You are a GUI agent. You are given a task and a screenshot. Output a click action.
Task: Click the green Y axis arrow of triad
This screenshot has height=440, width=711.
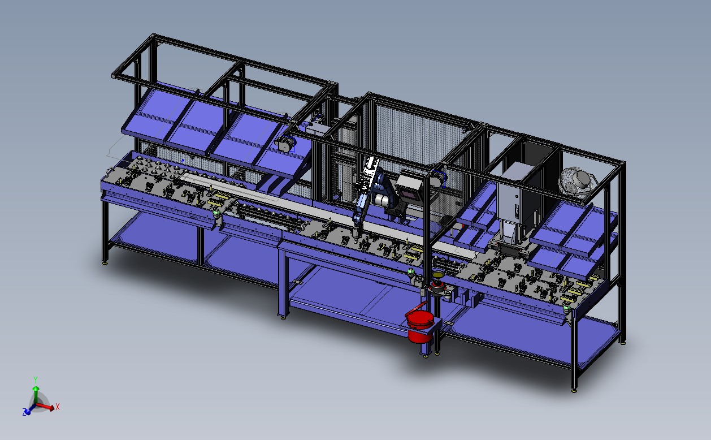click(35, 387)
